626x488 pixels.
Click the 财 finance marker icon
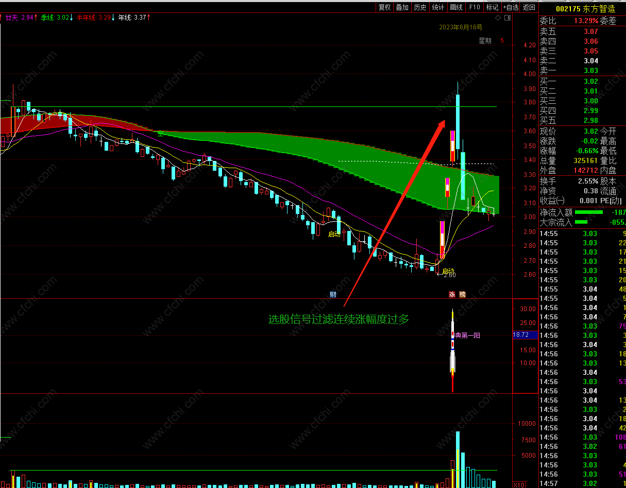tap(333, 295)
